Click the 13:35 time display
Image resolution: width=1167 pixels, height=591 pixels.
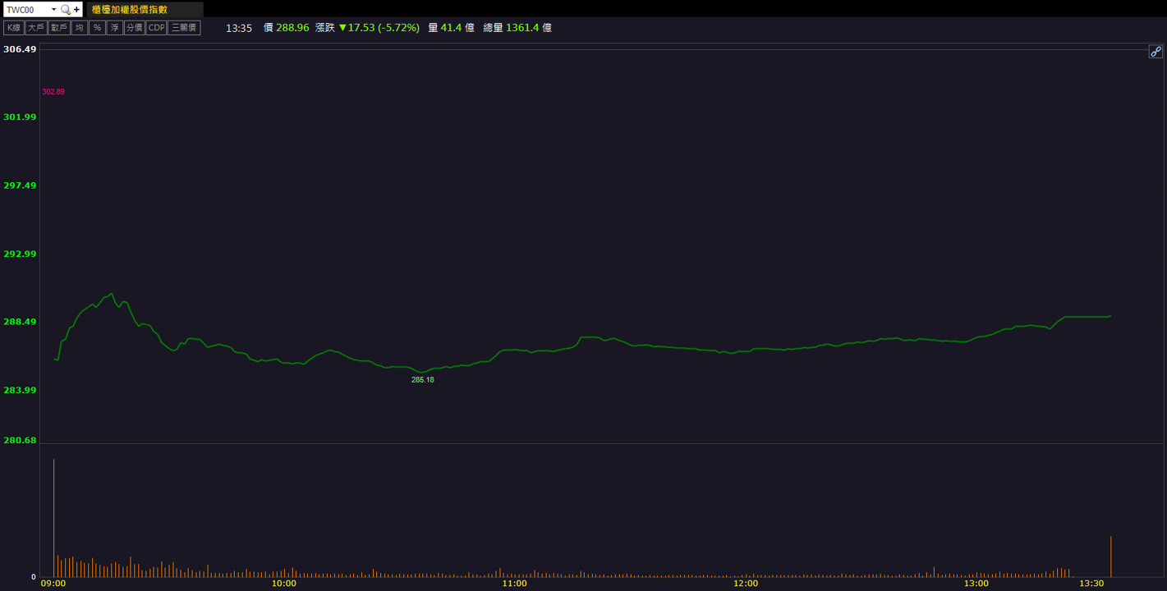(238, 28)
